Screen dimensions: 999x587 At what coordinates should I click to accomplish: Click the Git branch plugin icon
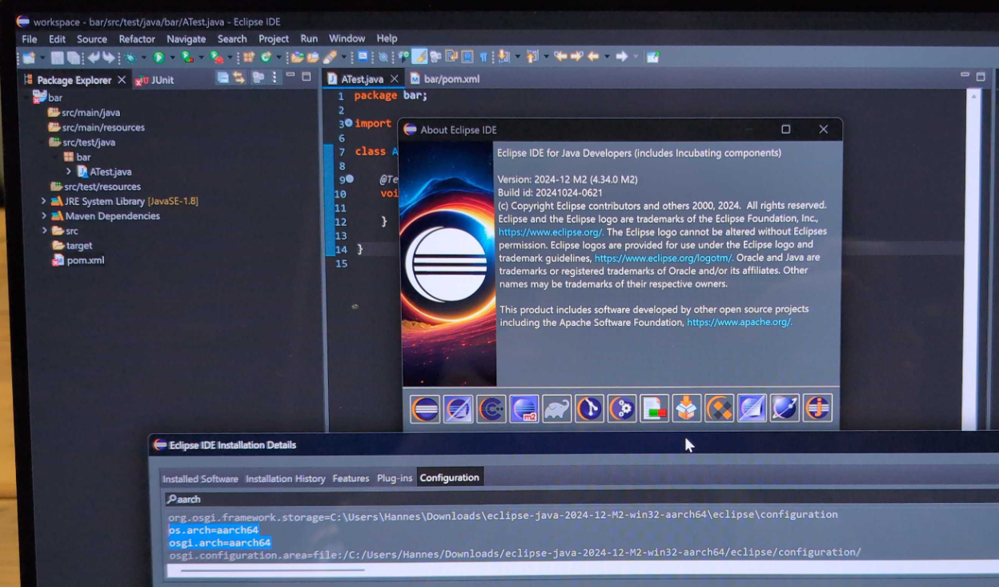[589, 408]
